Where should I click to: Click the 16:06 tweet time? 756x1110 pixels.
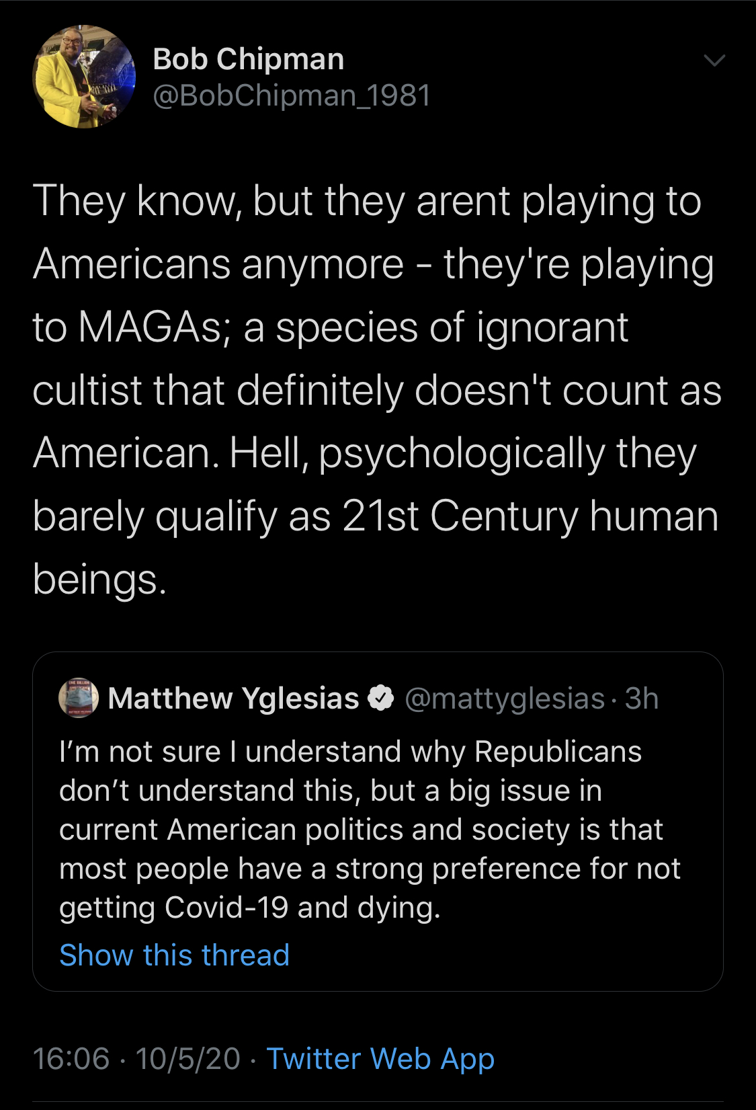71,1059
